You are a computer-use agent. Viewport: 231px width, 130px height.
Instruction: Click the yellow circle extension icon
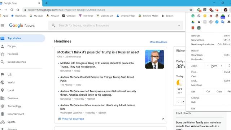pyautogui.click(x=205, y=16)
